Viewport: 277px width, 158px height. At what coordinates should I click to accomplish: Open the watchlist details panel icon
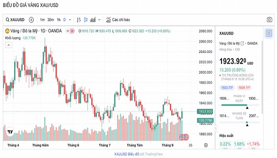pyautogui.click(x=269, y=33)
